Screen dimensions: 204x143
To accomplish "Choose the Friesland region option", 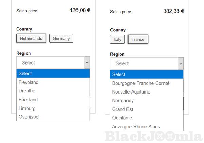I will (28, 100).
